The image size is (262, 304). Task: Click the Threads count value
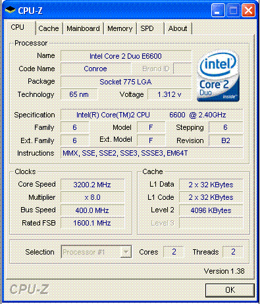click(233, 252)
